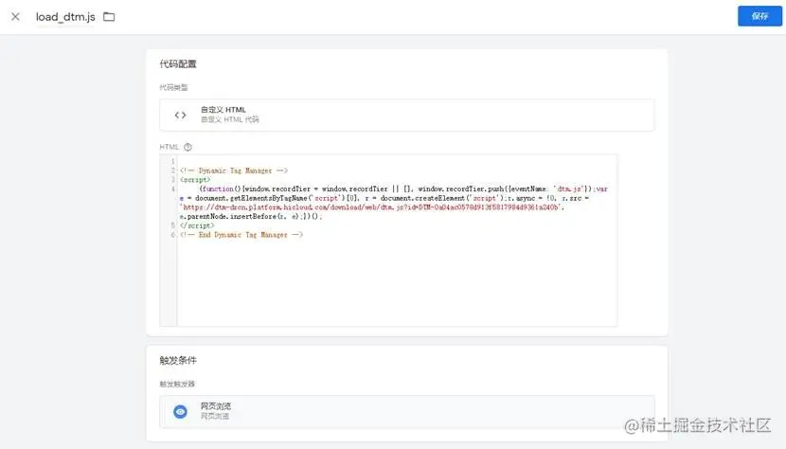Click inside the HTML code editor
This screenshot has height=449, width=786.
click(x=388, y=241)
